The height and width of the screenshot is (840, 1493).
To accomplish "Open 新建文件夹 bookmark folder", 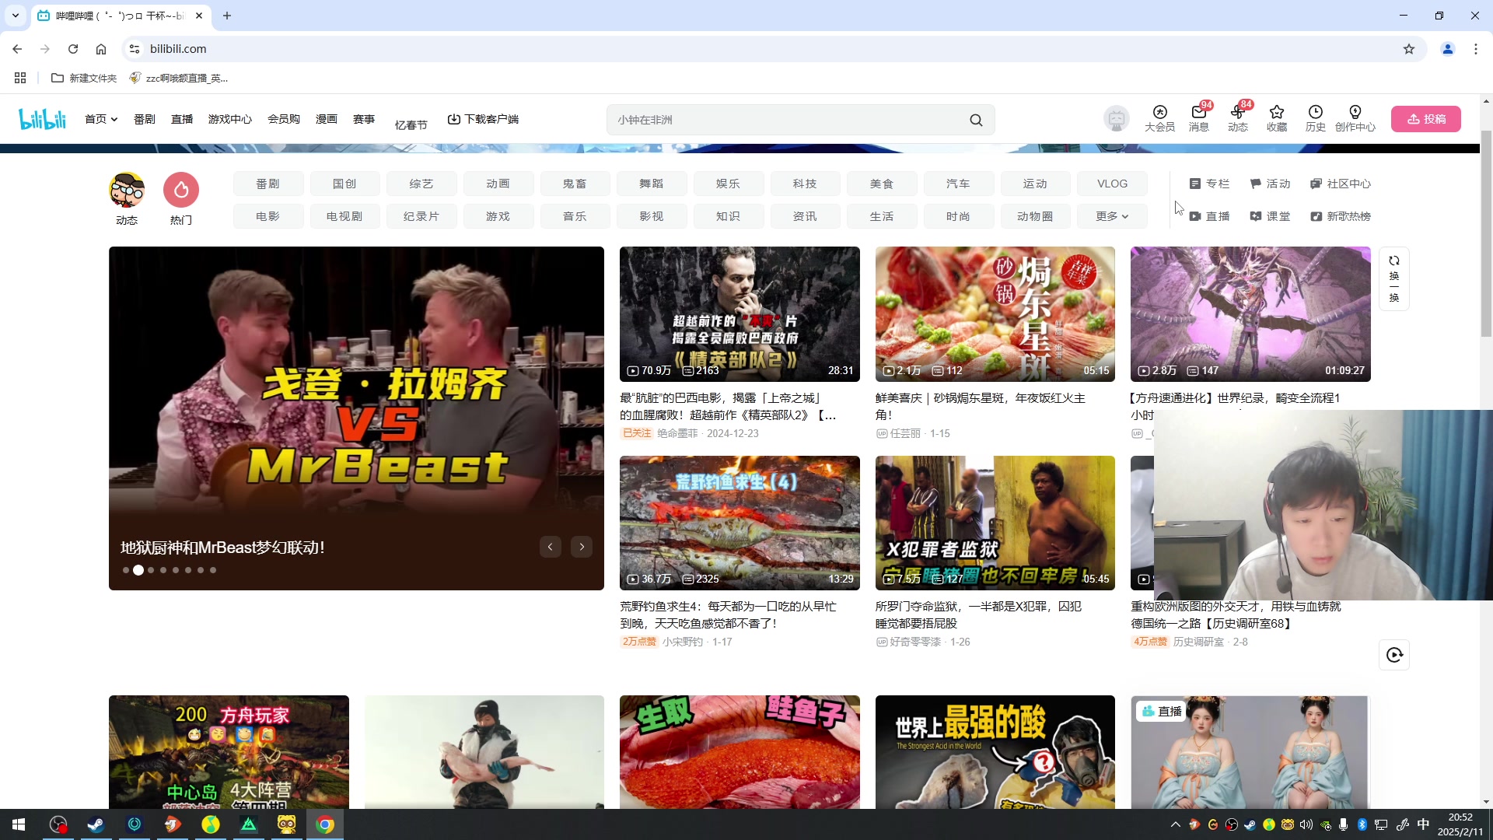I will 84,78.
